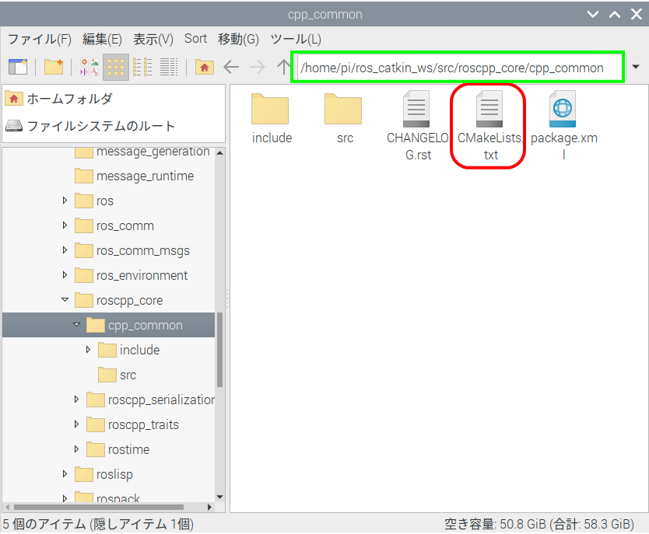The width and height of the screenshot is (649, 534).
Task: Open a new window from the toolbar
Action: (18, 67)
